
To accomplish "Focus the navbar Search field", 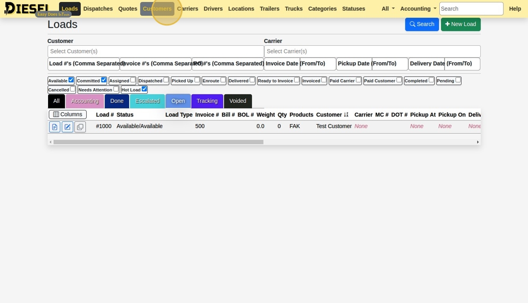I will coord(471,9).
